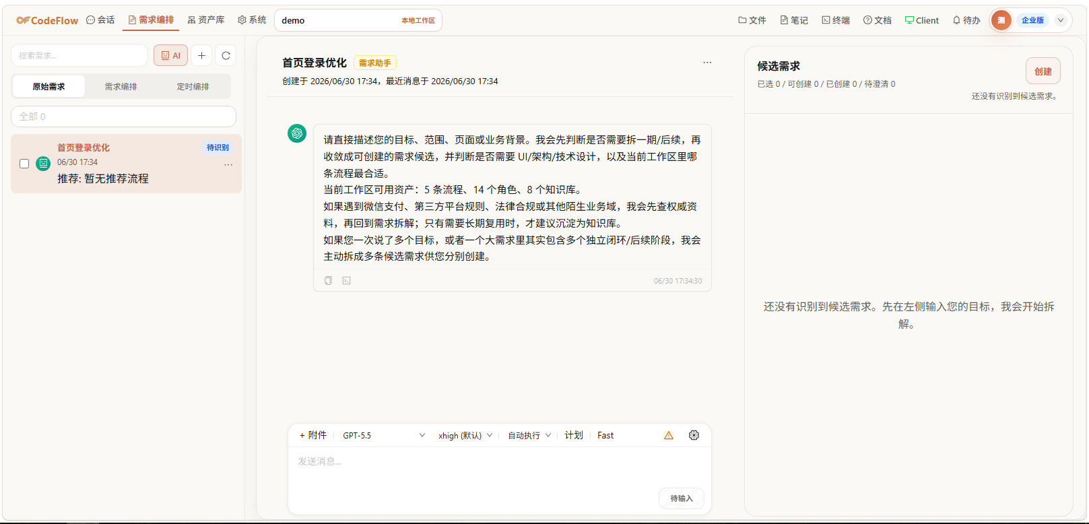Toggle the Fast mode
This screenshot has width=1089, height=524.
(605, 435)
